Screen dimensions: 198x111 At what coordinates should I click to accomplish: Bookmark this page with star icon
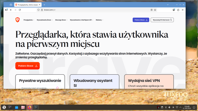(155, 10)
